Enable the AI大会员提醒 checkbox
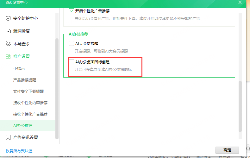 (72, 43)
